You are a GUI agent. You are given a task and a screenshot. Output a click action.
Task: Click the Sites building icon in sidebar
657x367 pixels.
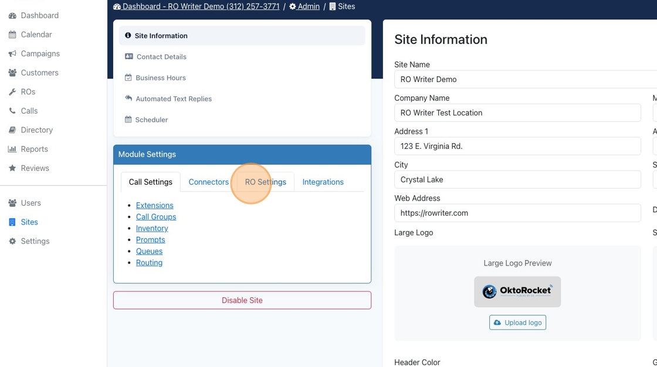click(12, 222)
